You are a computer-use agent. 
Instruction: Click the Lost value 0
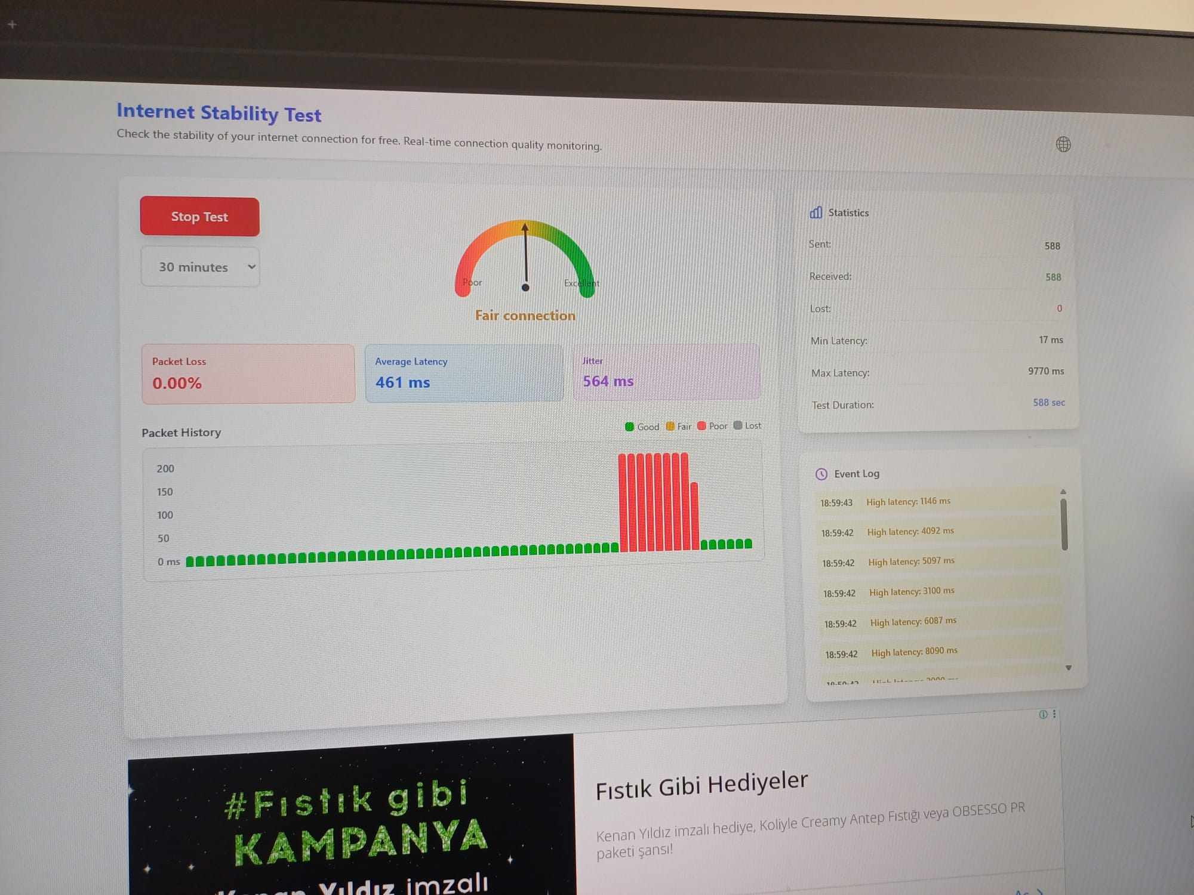[x=1060, y=308]
